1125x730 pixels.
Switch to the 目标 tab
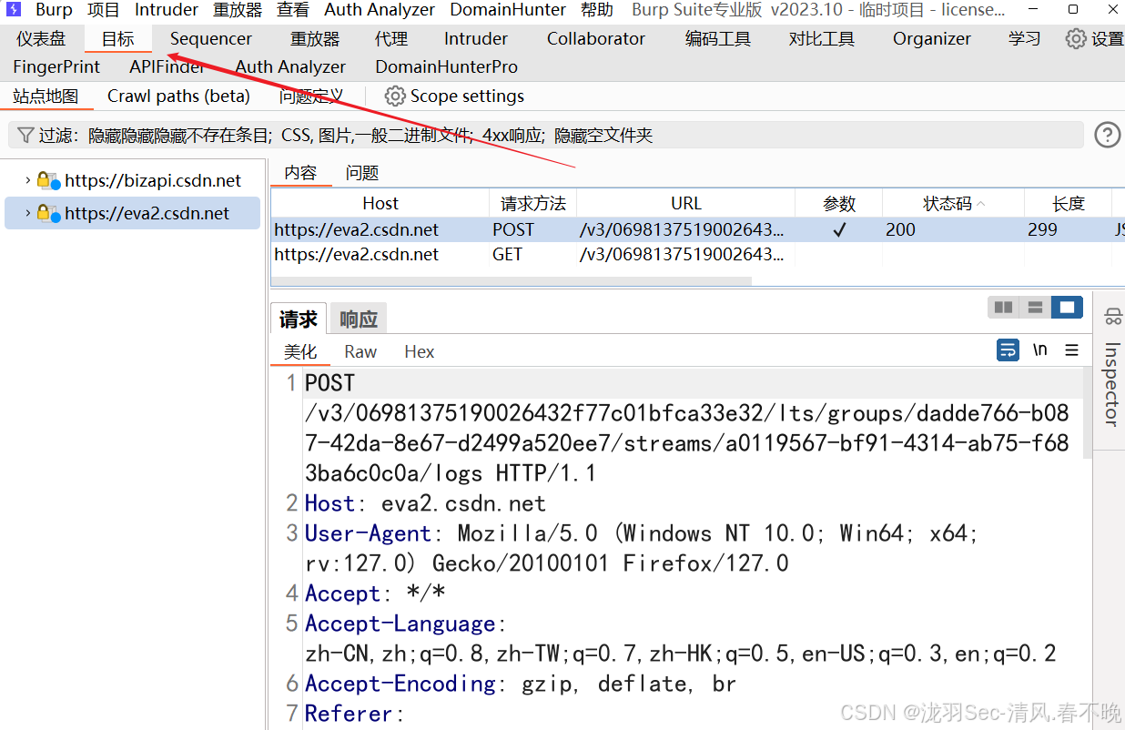click(x=117, y=39)
